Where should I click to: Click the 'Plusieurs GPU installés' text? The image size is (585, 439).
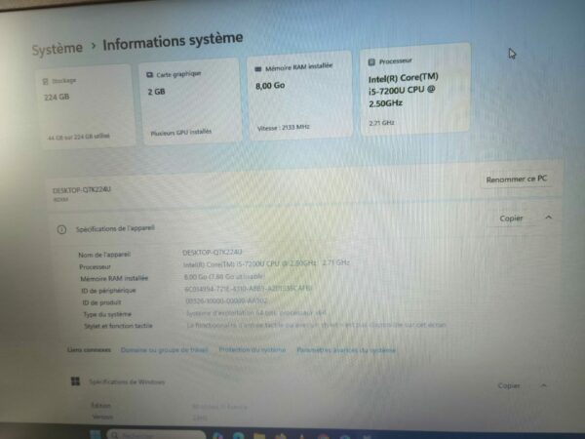point(181,133)
